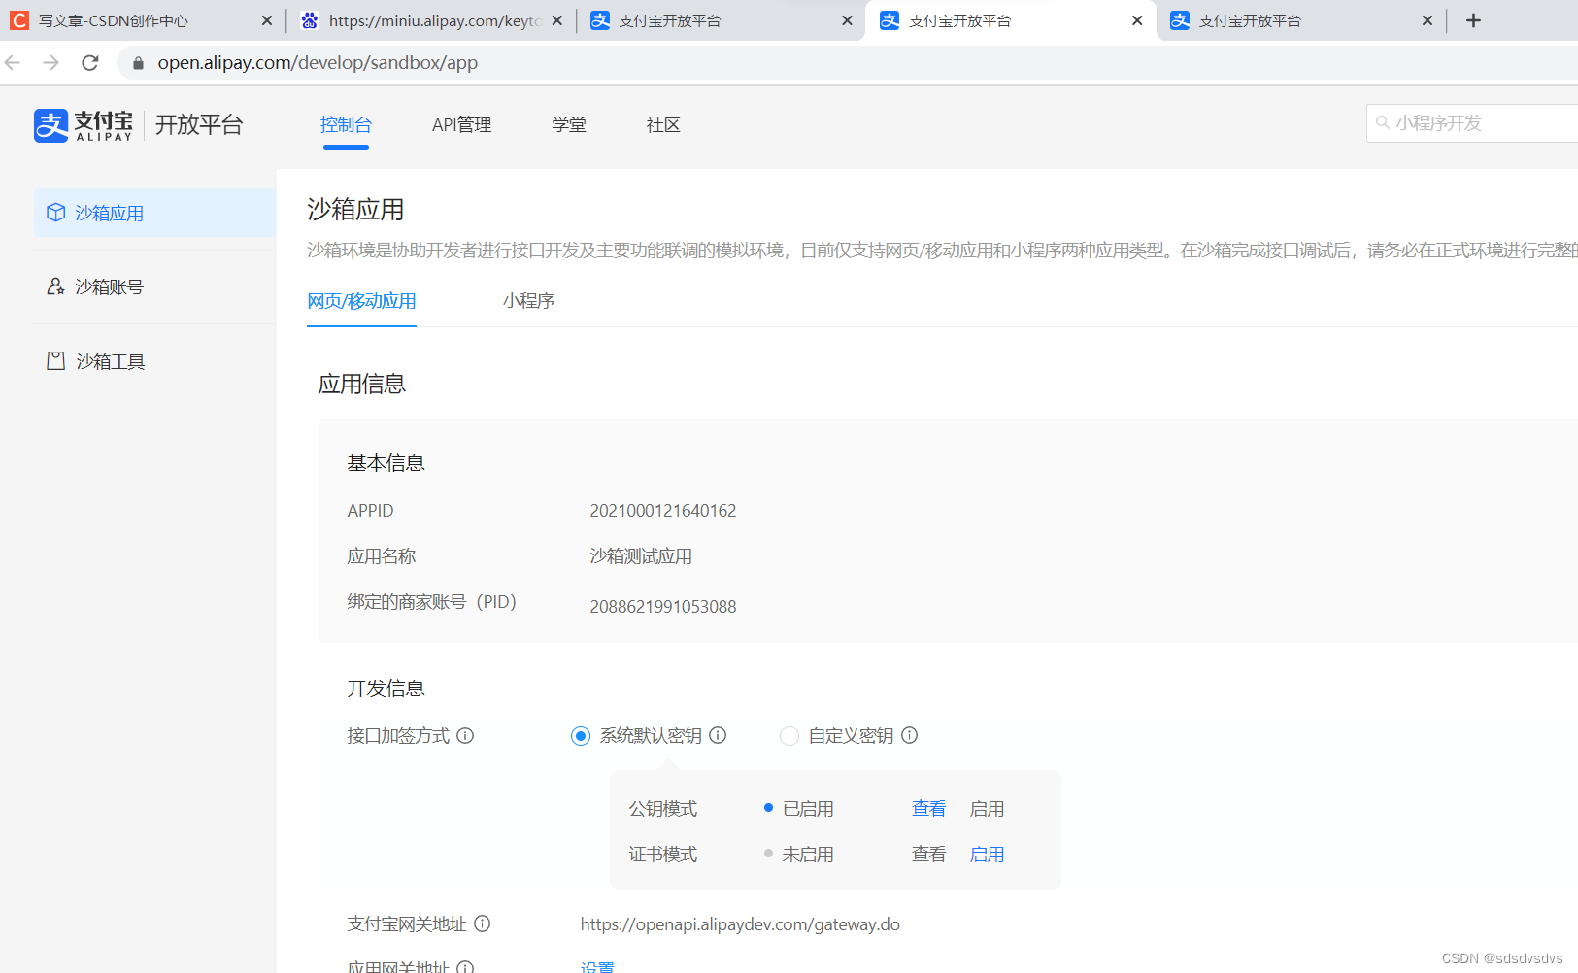The height and width of the screenshot is (973, 1578).
Task: Click the CSDN tab favicon
Action: [18, 20]
